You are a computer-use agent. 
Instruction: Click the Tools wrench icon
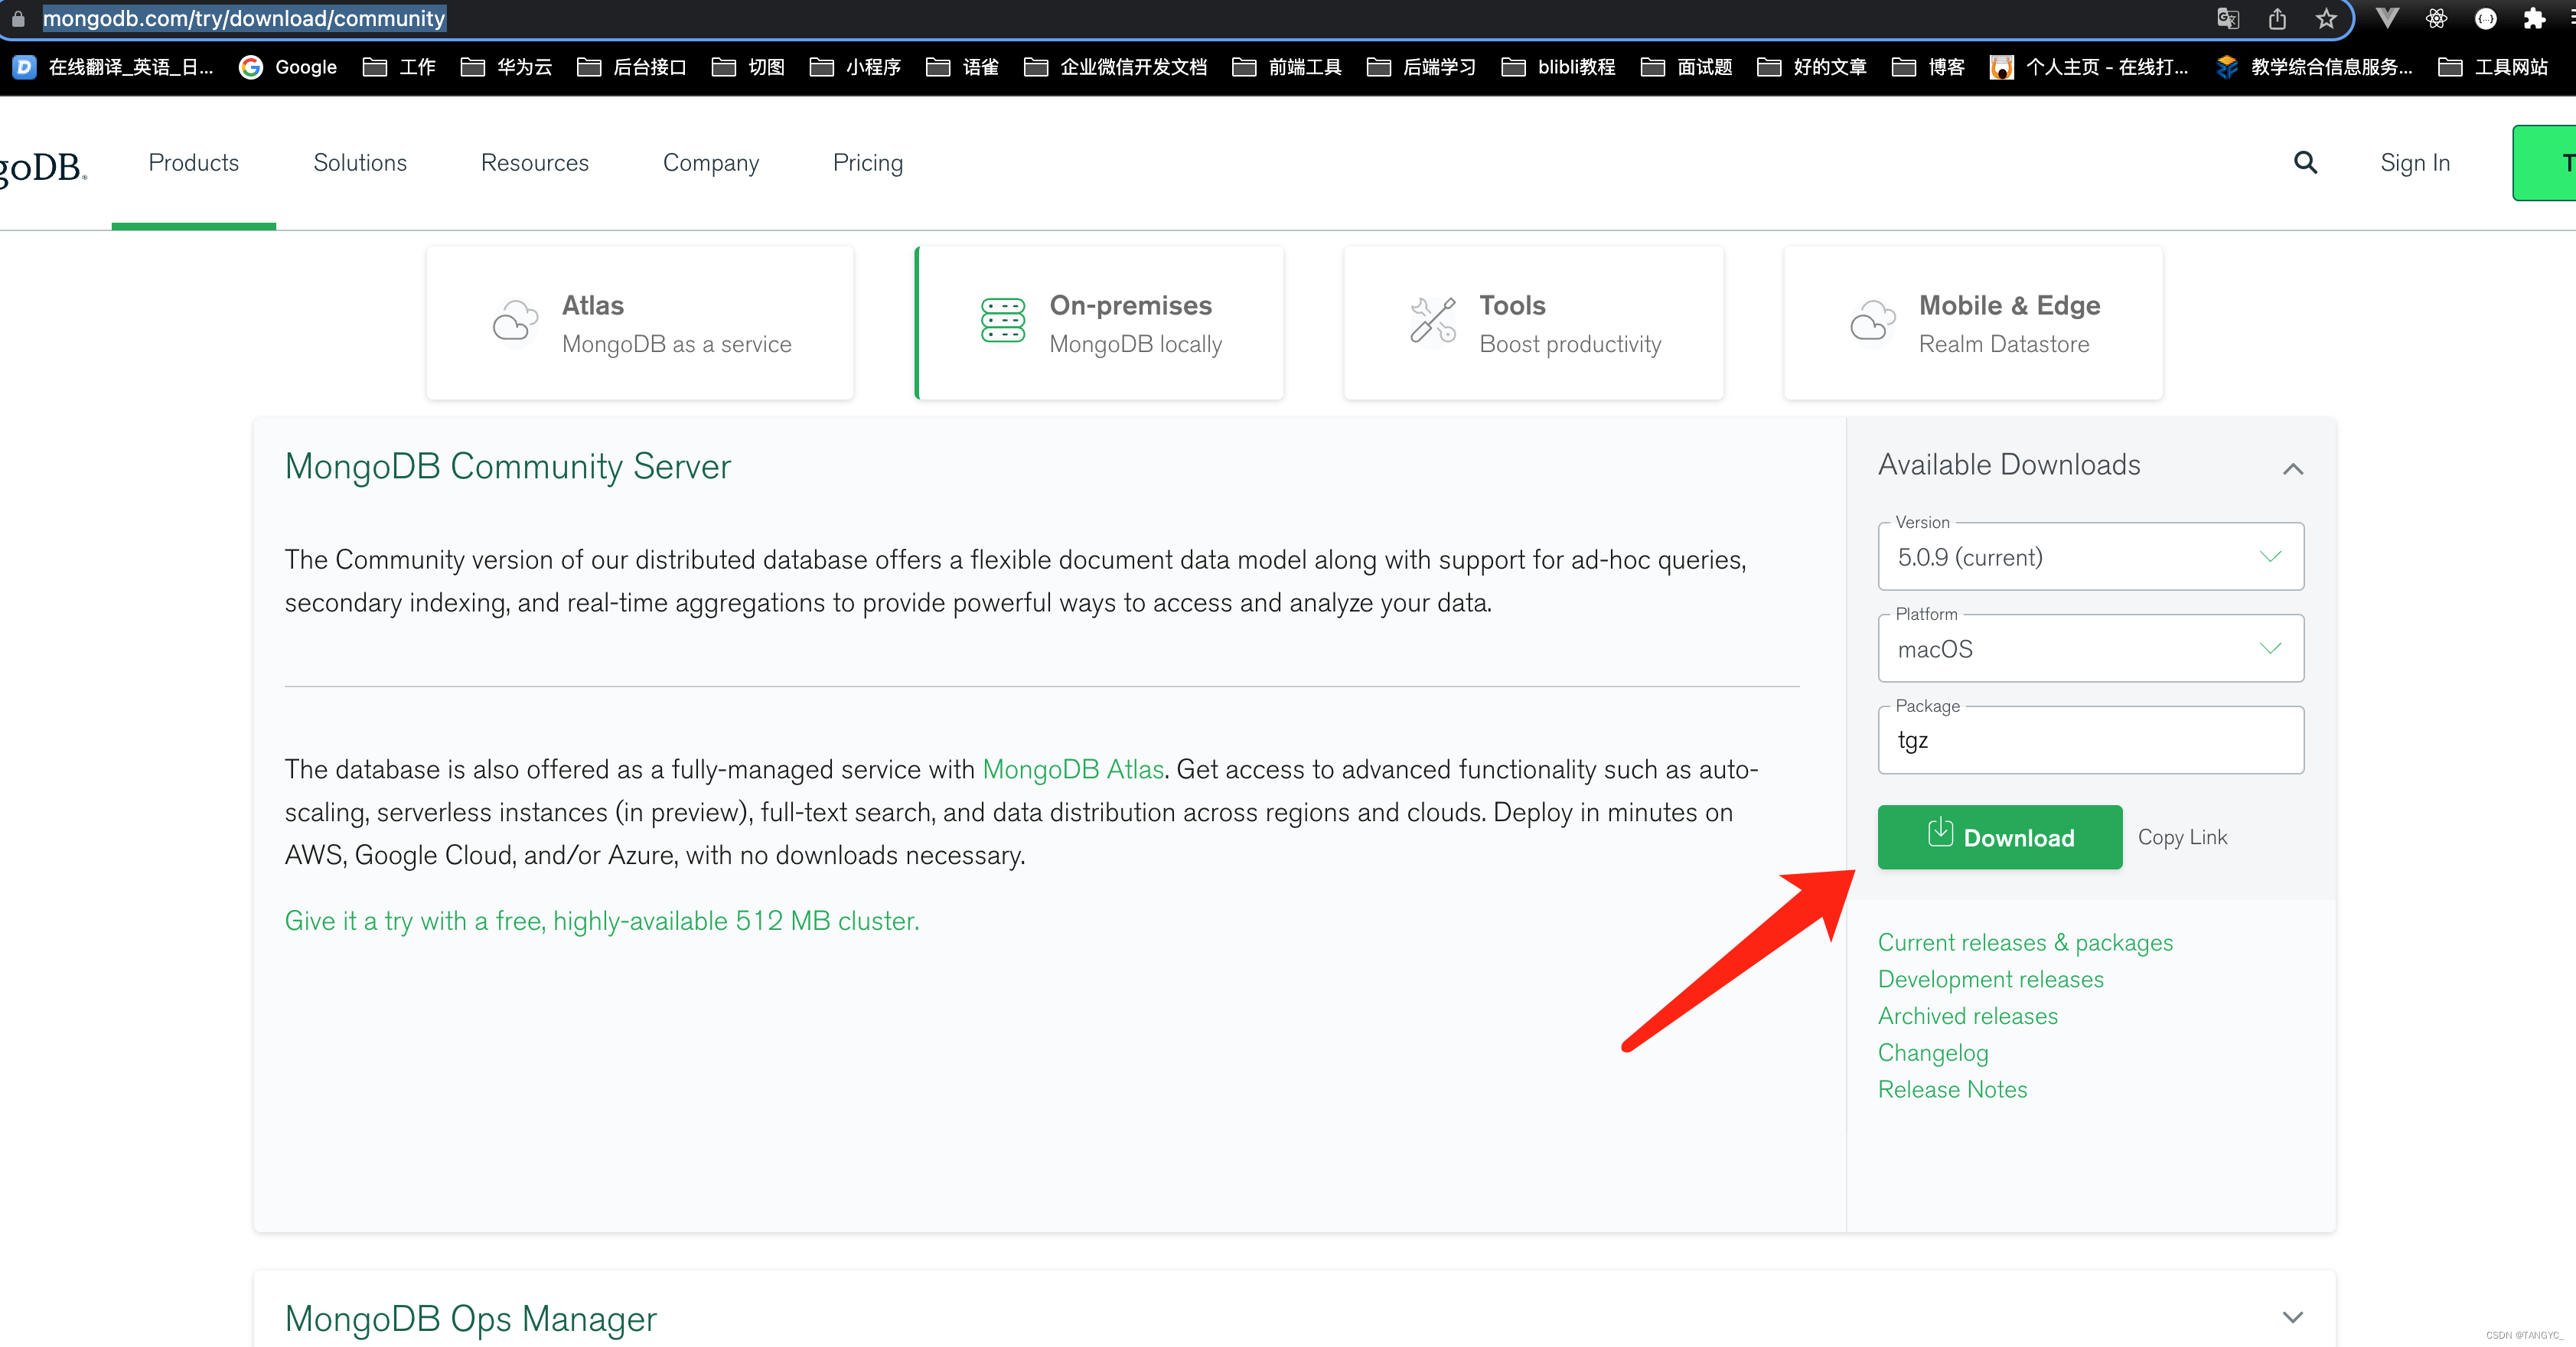pos(1432,321)
